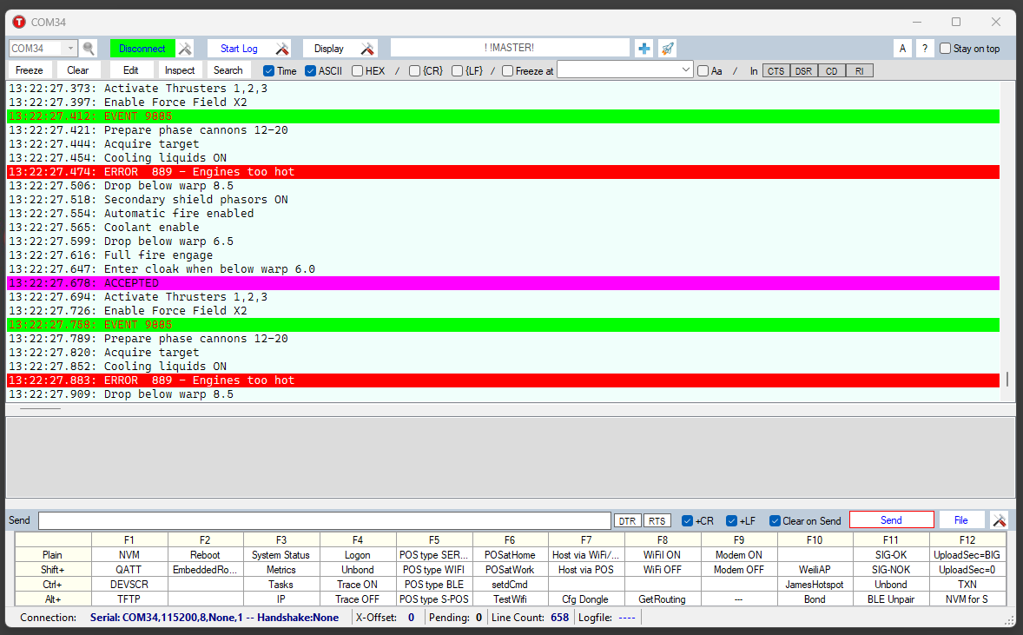
Task: Trigger the Reboot macro on F2
Action: coord(205,554)
